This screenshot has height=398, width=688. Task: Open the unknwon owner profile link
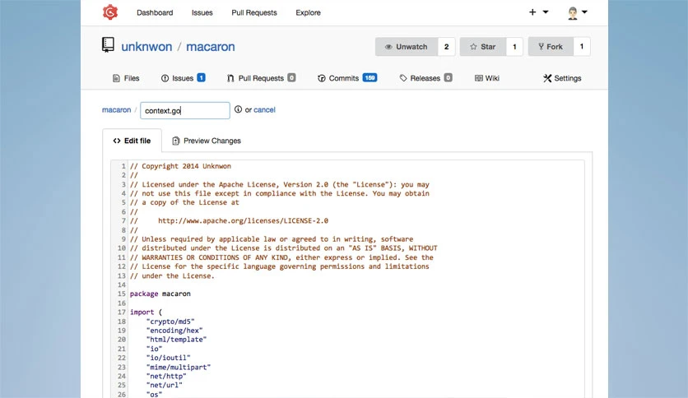click(146, 47)
